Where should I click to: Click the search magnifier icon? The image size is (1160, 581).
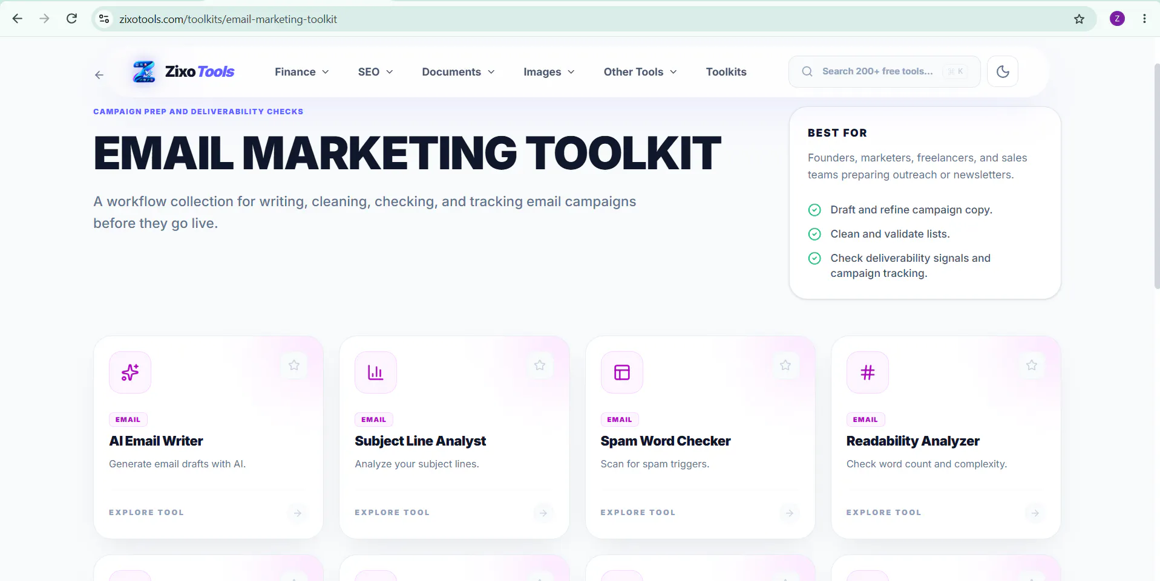(x=807, y=71)
